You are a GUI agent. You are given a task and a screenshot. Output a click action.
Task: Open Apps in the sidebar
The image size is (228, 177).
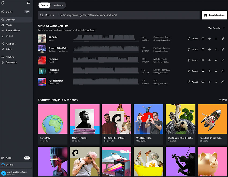(x=16, y=158)
